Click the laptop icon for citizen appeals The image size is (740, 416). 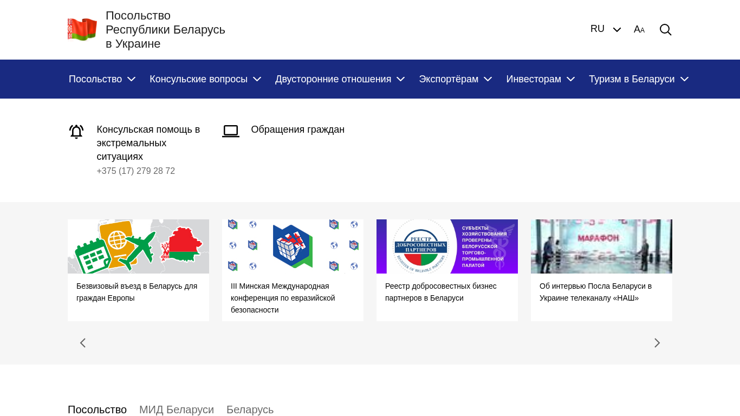pos(231,131)
